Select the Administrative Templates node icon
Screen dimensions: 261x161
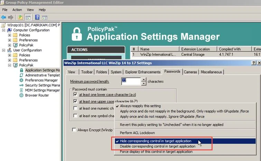pyautogui.click(x=21, y=75)
